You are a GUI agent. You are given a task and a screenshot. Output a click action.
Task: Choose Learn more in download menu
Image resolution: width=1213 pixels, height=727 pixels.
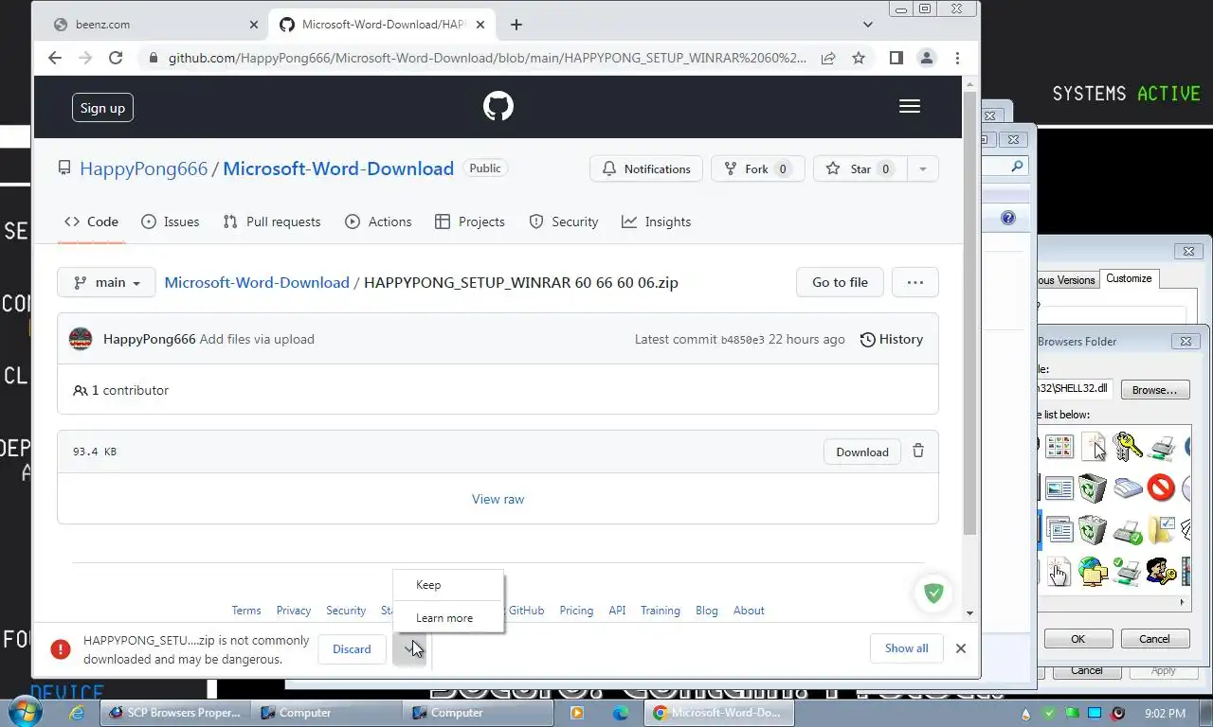[x=448, y=618]
